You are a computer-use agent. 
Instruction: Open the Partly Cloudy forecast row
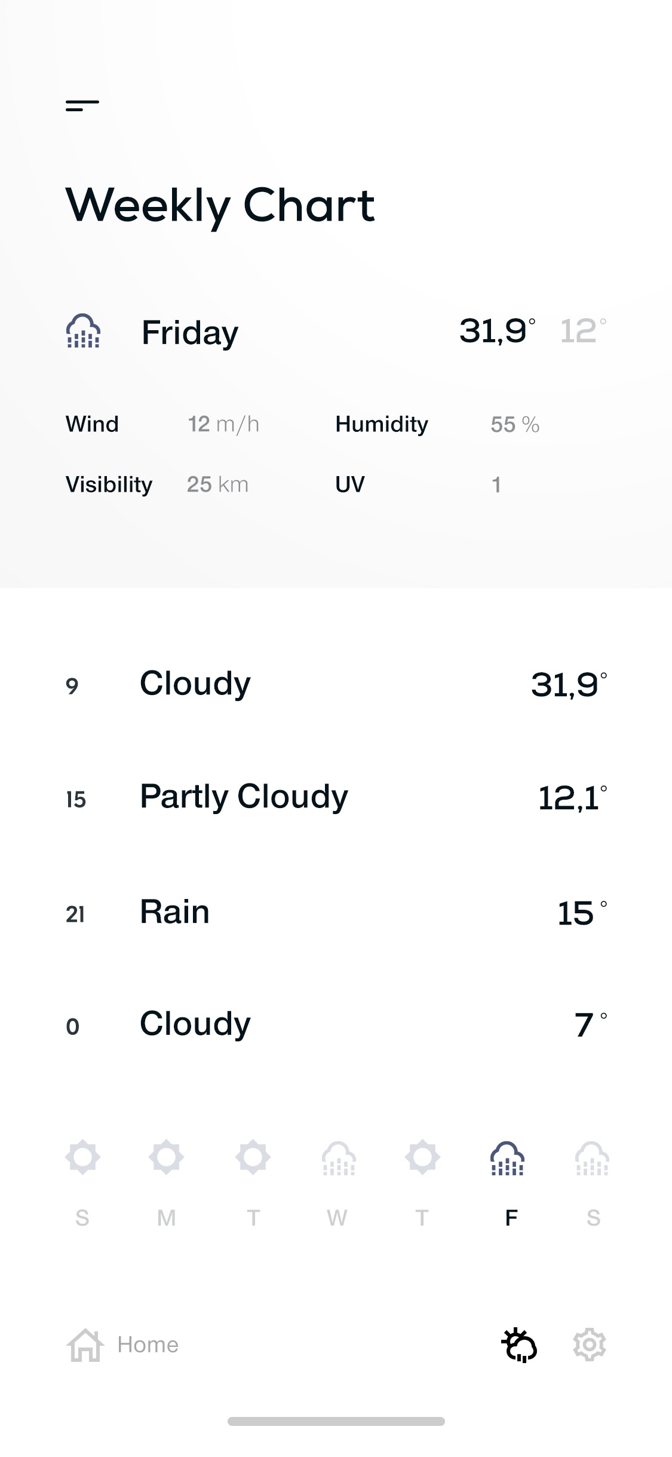coord(336,797)
